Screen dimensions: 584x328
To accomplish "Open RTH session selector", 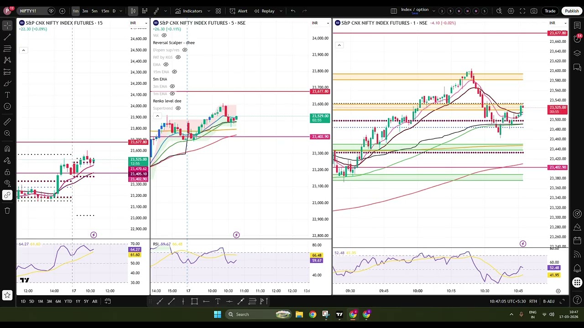I will [x=533, y=301].
